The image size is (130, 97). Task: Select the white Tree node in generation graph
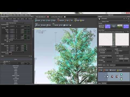click(x=108, y=77)
